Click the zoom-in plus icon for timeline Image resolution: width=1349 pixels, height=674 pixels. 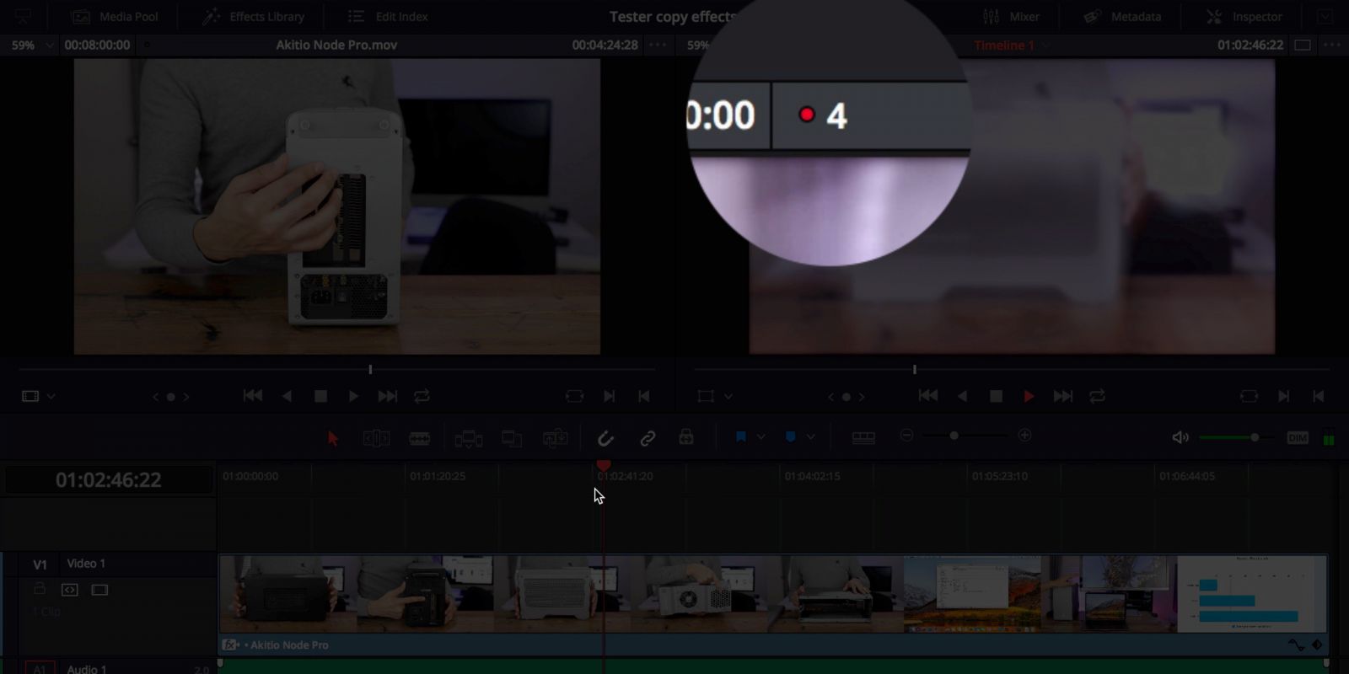pyautogui.click(x=1024, y=436)
